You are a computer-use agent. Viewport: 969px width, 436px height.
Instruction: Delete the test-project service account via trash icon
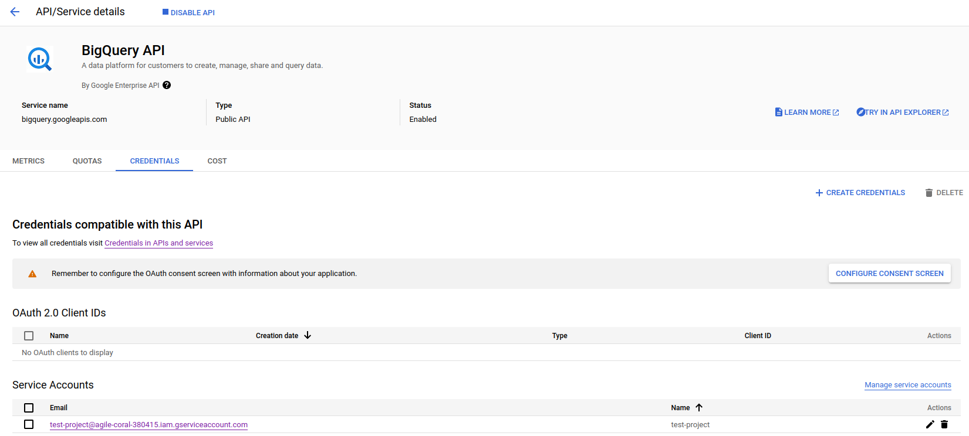point(944,424)
